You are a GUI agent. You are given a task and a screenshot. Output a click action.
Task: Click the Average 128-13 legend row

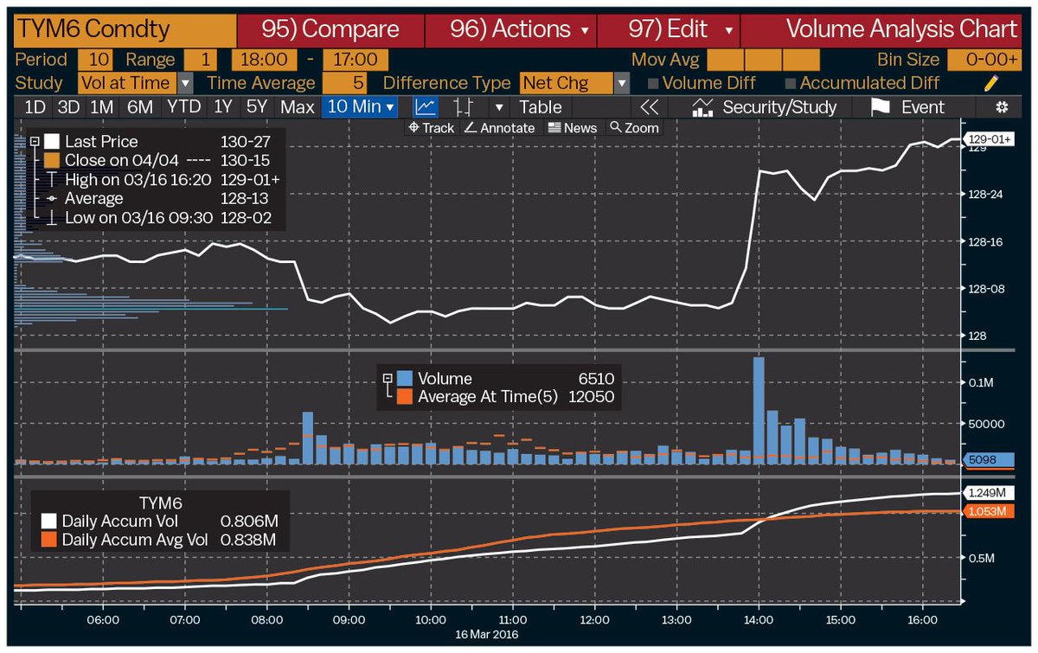[x=159, y=199]
